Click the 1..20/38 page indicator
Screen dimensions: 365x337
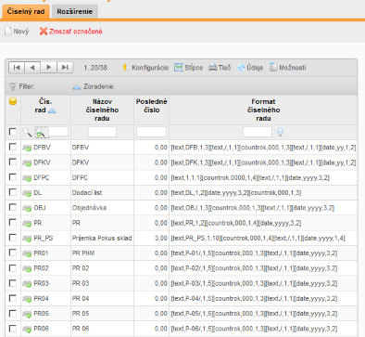[x=95, y=68]
